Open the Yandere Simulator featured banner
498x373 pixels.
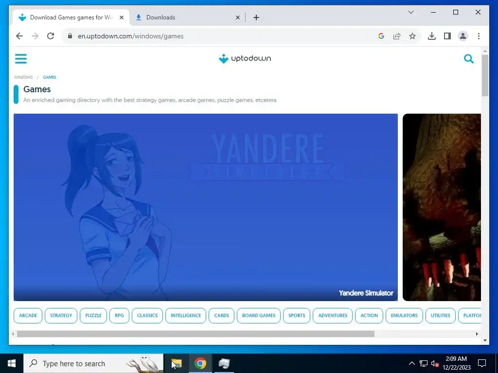206,207
